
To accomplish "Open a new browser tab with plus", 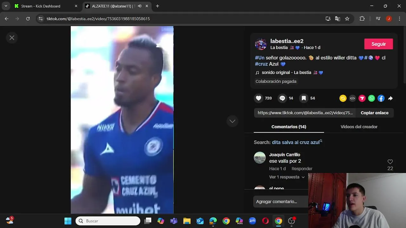I will click(x=157, y=6).
